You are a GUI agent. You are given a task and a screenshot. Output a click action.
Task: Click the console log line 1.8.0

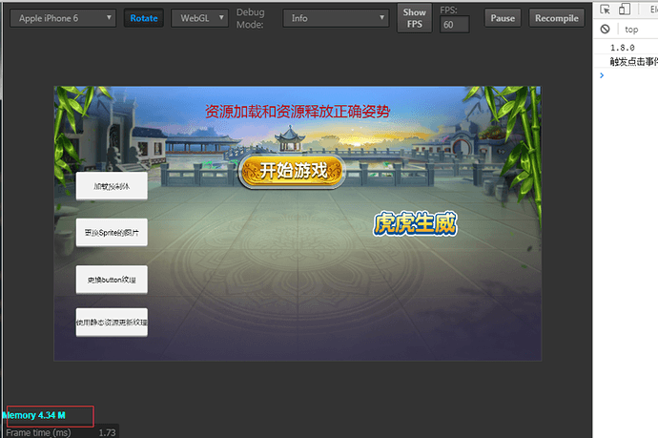pyautogui.click(x=623, y=48)
